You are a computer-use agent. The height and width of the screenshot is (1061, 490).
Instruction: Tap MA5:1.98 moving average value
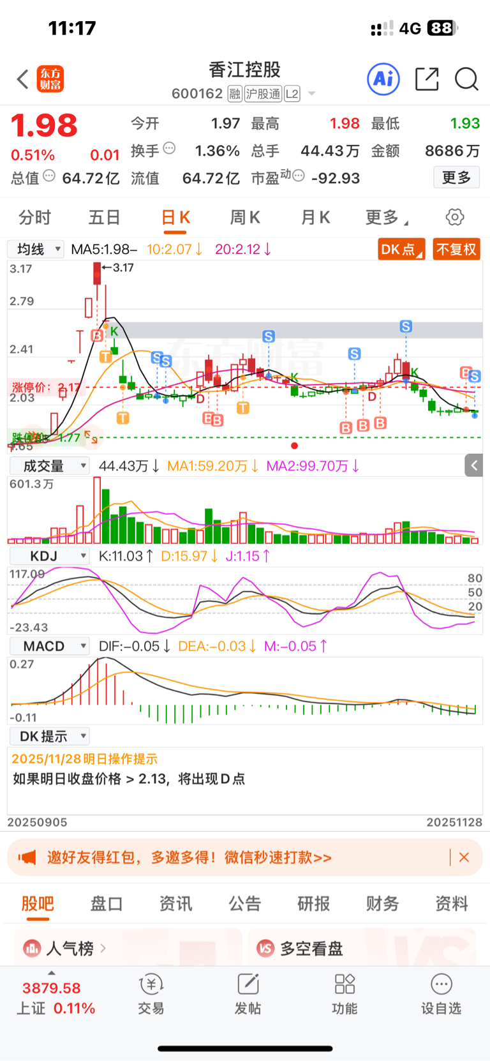104,249
